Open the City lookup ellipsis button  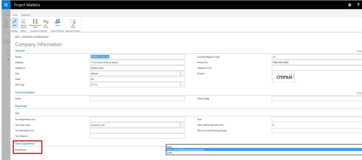click(x=183, y=74)
